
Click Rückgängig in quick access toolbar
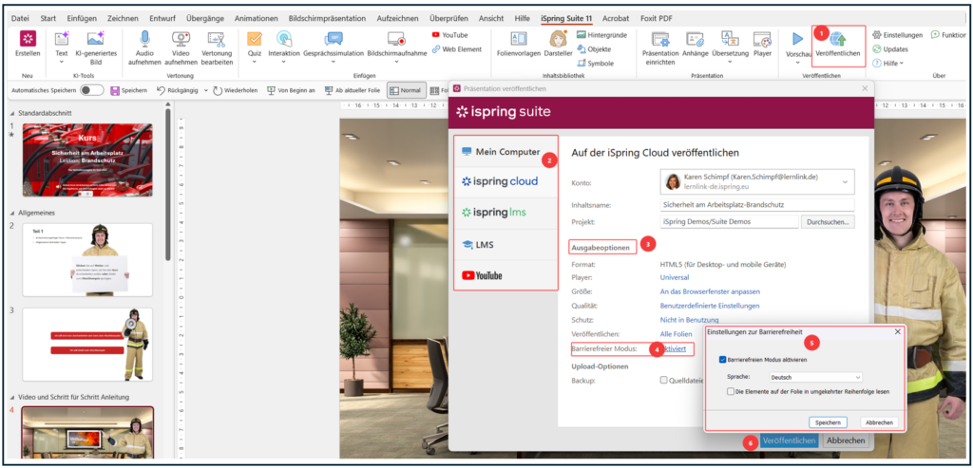pyautogui.click(x=179, y=90)
